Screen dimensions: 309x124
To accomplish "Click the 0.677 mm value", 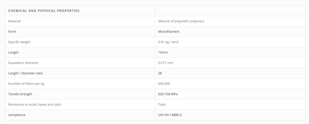I will pos(165,63).
